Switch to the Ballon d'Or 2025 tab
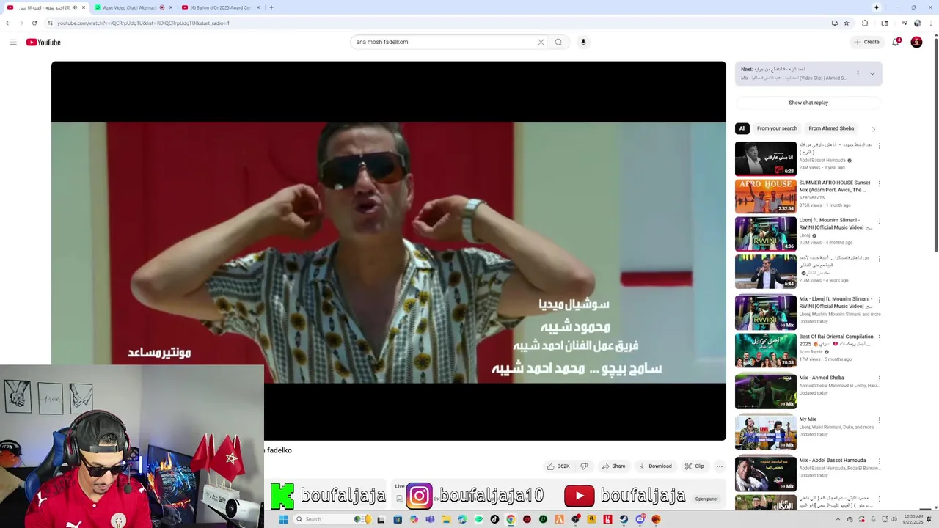Image resolution: width=939 pixels, height=528 pixels. [220, 7]
